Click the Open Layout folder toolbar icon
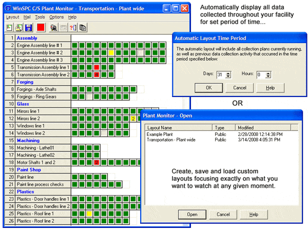The height and width of the screenshot is (231, 308). [x=19, y=26]
